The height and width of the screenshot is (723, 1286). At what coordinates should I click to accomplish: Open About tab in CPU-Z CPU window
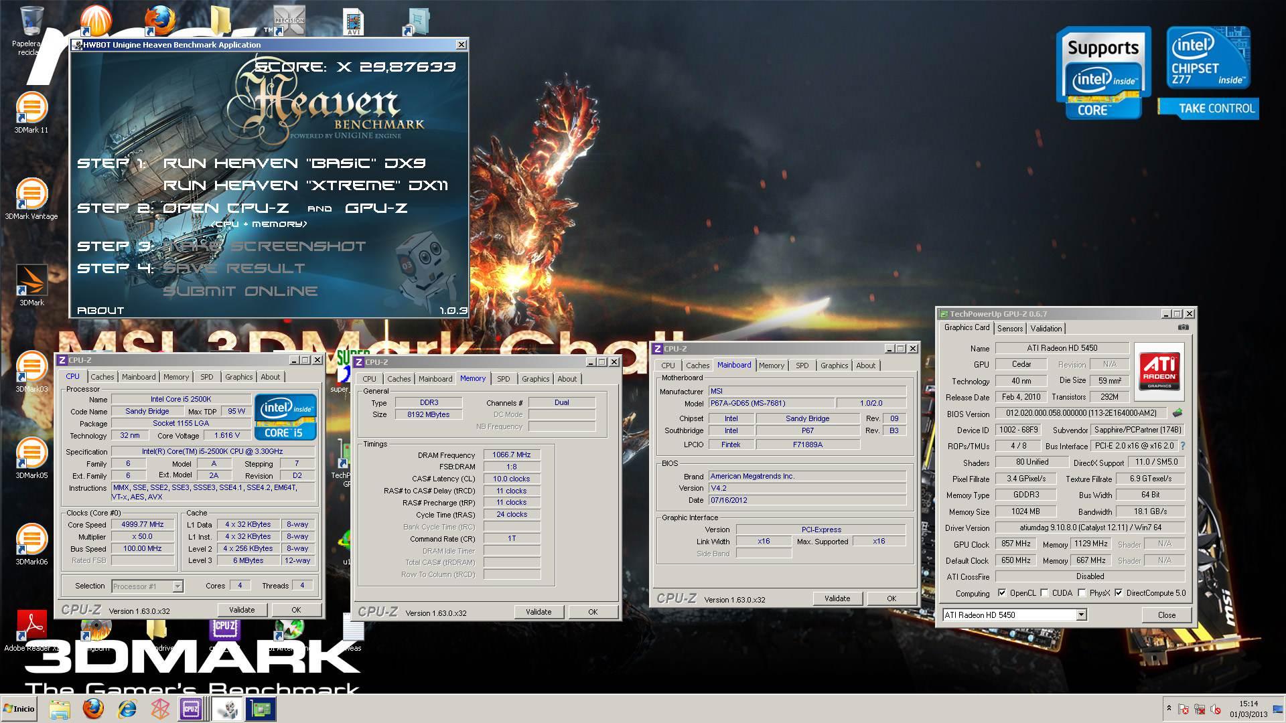270,377
